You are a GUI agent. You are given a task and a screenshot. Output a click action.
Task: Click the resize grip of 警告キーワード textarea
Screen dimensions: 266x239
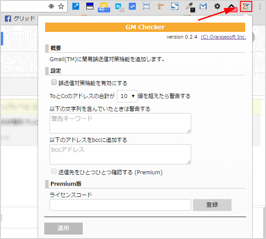coord(189,131)
